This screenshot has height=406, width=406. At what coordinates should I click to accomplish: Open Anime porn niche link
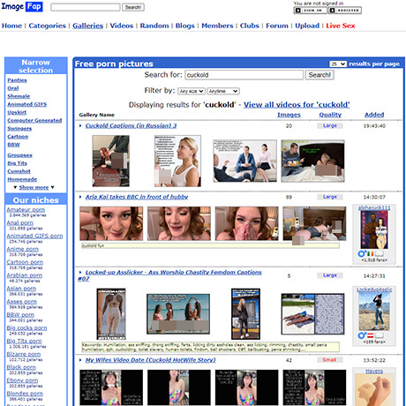click(x=22, y=249)
